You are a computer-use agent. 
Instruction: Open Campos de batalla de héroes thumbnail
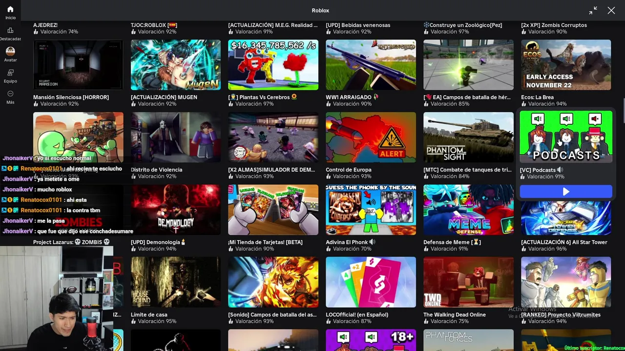pos(468,65)
